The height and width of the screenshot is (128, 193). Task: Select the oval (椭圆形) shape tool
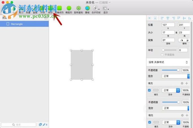pyautogui.click(x=69, y=10)
